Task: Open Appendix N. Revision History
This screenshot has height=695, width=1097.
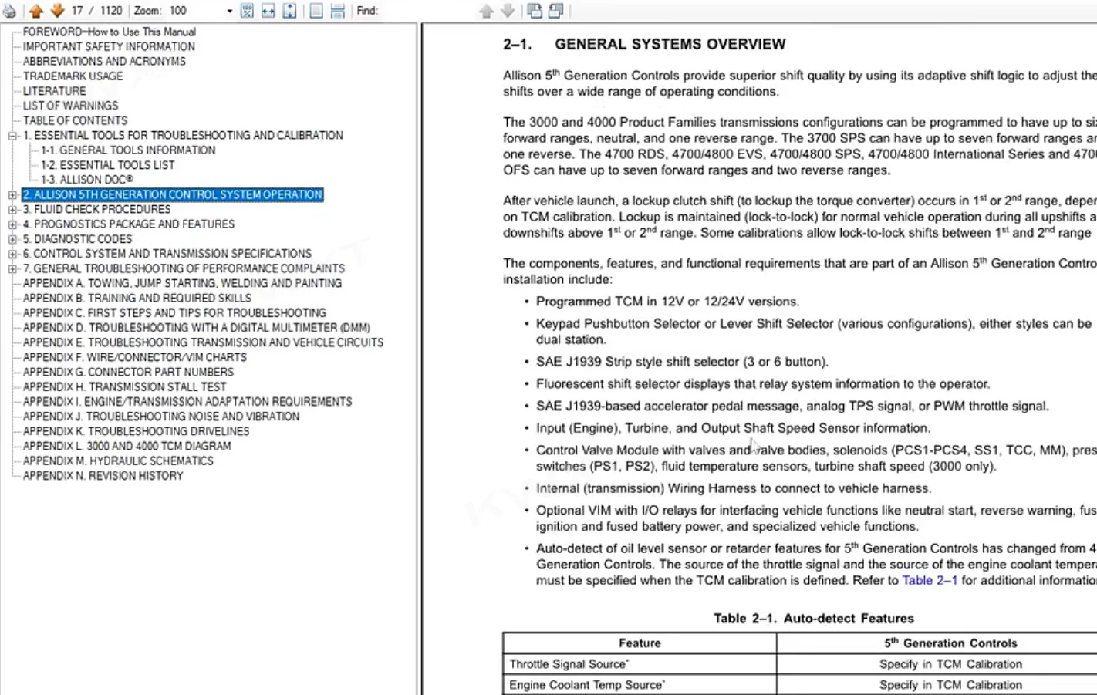Action: click(x=103, y=475)
